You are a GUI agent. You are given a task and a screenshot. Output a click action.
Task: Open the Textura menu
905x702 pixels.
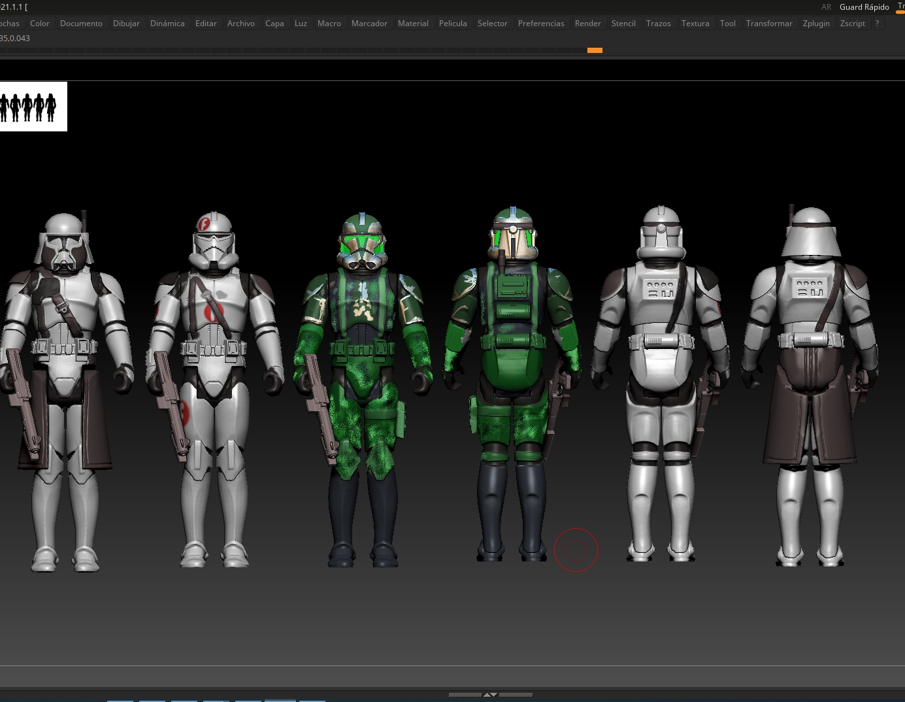(x=695, y=23)
